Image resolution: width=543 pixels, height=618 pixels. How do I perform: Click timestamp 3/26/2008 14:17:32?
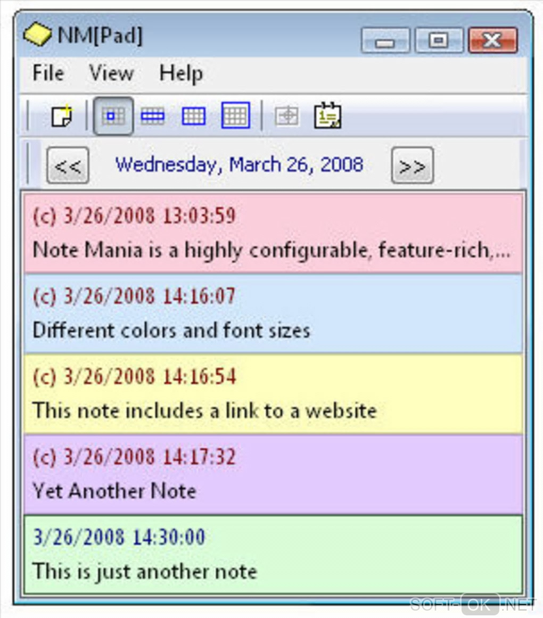pyautogui.click(x=150, y=457)
